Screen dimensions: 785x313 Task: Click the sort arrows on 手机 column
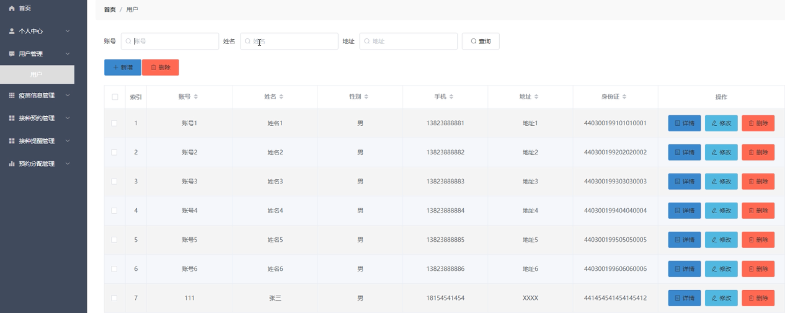(451, 97)
